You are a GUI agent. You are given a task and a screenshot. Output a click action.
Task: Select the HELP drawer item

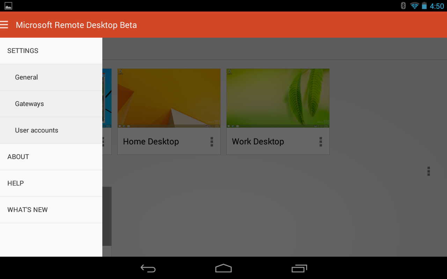pos(51,183)
